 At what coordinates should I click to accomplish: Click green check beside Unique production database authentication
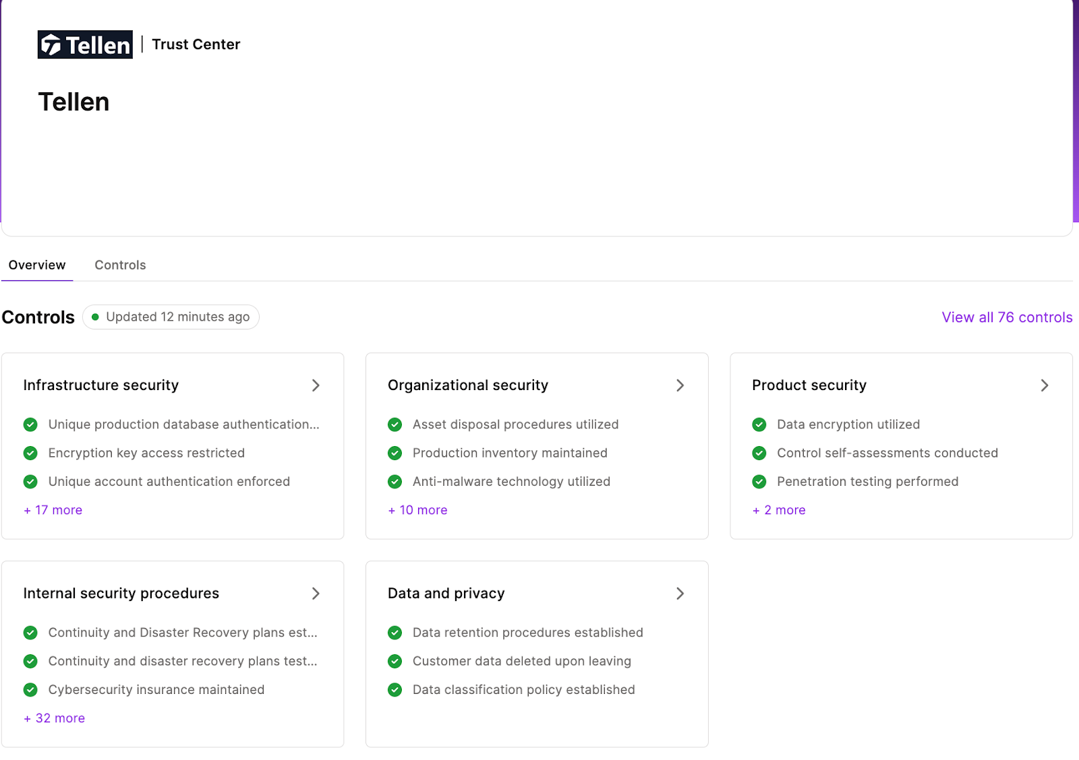click(30, 424)
